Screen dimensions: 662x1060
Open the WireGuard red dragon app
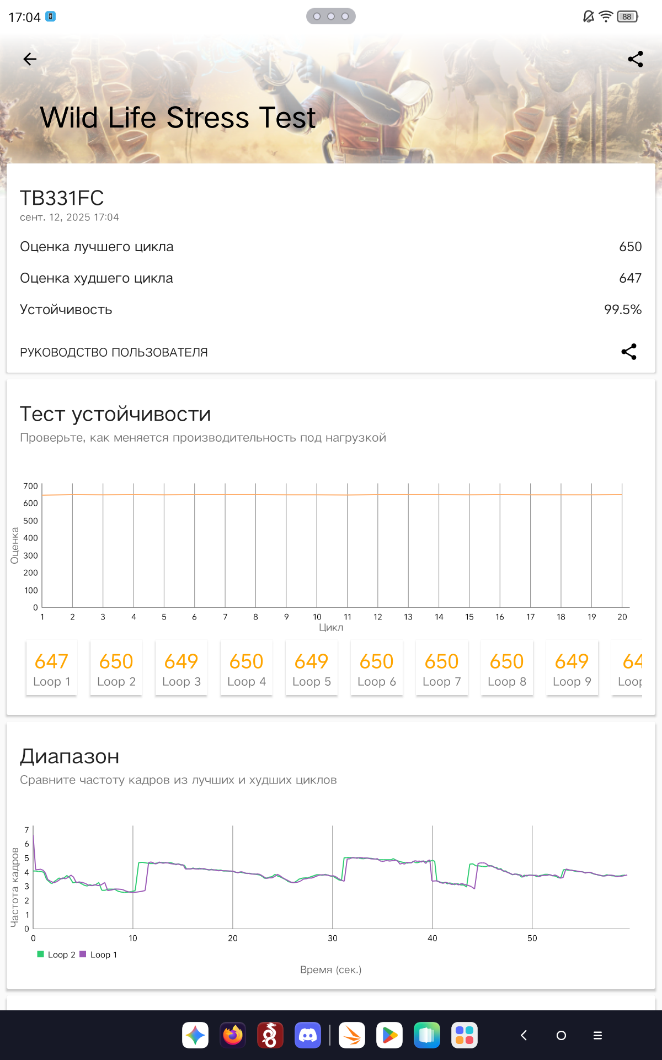click(270, 1035)
